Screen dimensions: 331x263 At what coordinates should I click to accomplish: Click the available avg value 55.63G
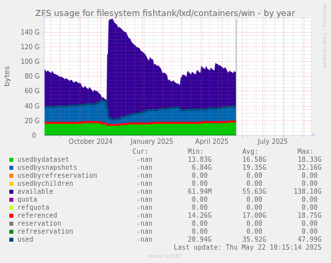pos(254,192)
